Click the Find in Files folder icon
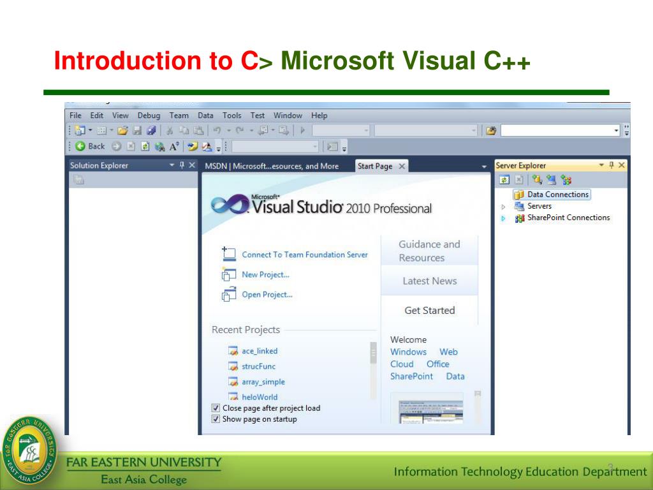653x490 pixels. (x=491, y=131)
